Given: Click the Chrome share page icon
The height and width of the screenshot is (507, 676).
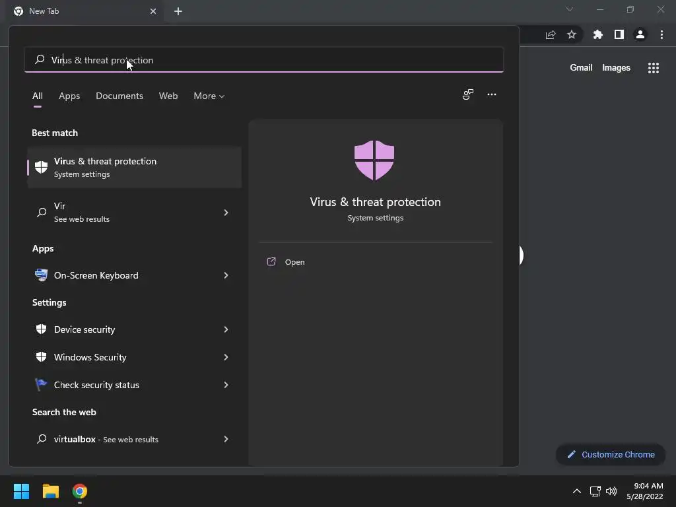Looking at the screenshot, I should tap(551, 34).
